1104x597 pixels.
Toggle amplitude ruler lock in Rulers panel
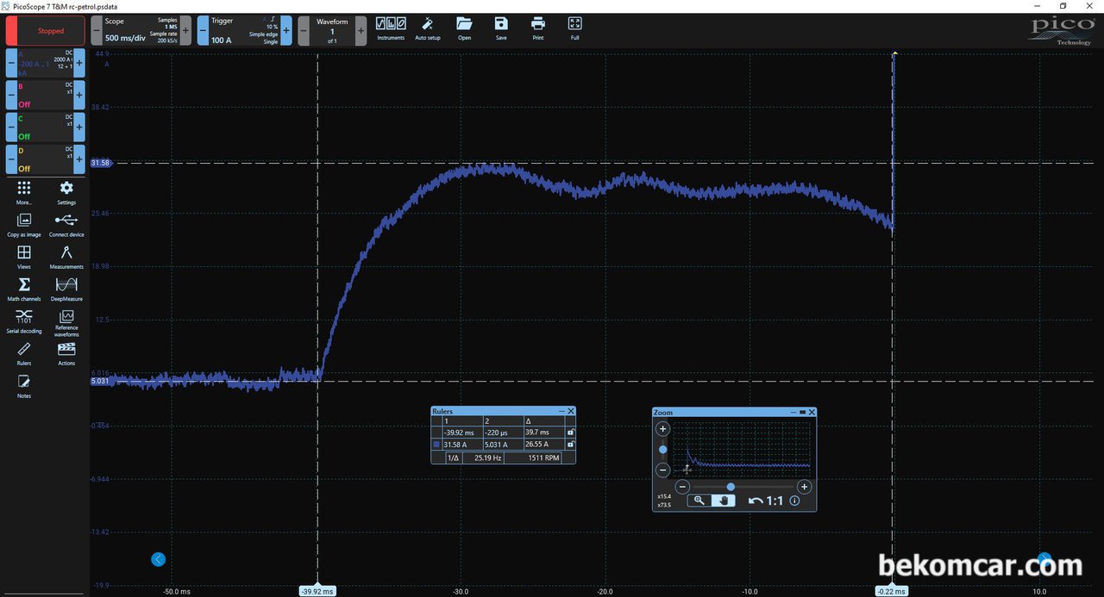coord(570,445)
